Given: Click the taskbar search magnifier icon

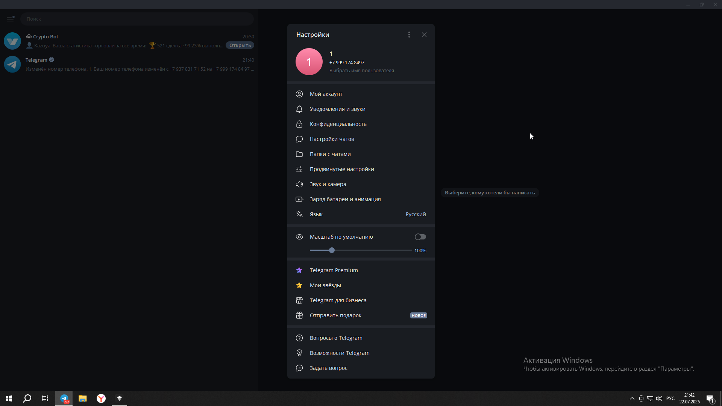Looking at the screenshot, I should pos(27,398).
